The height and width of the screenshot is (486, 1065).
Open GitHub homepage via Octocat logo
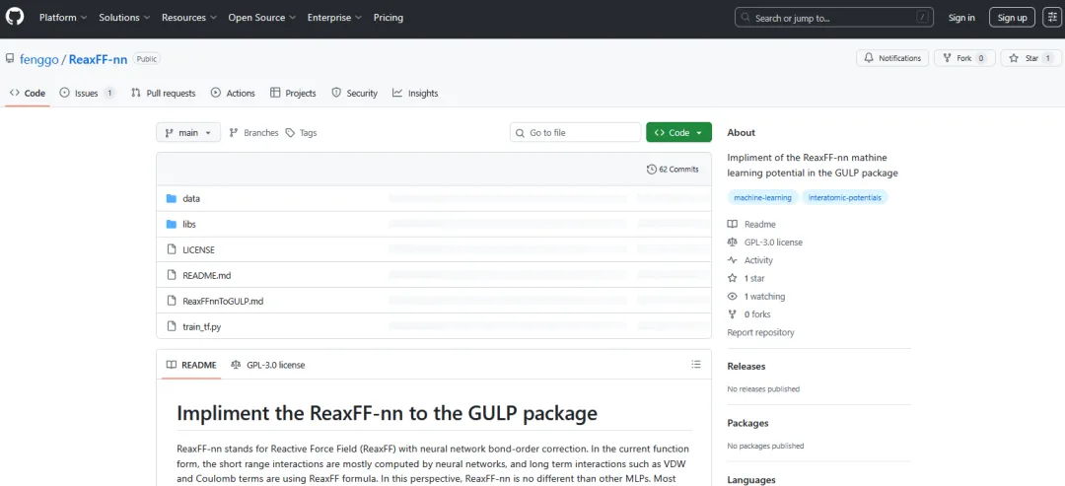(15, 17)
